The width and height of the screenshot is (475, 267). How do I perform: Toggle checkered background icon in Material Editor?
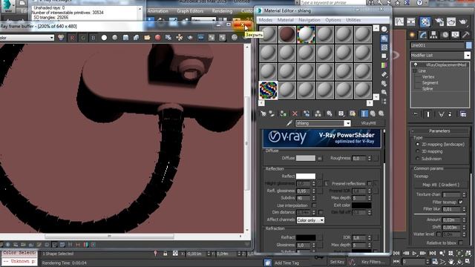[x=384, y=47]
